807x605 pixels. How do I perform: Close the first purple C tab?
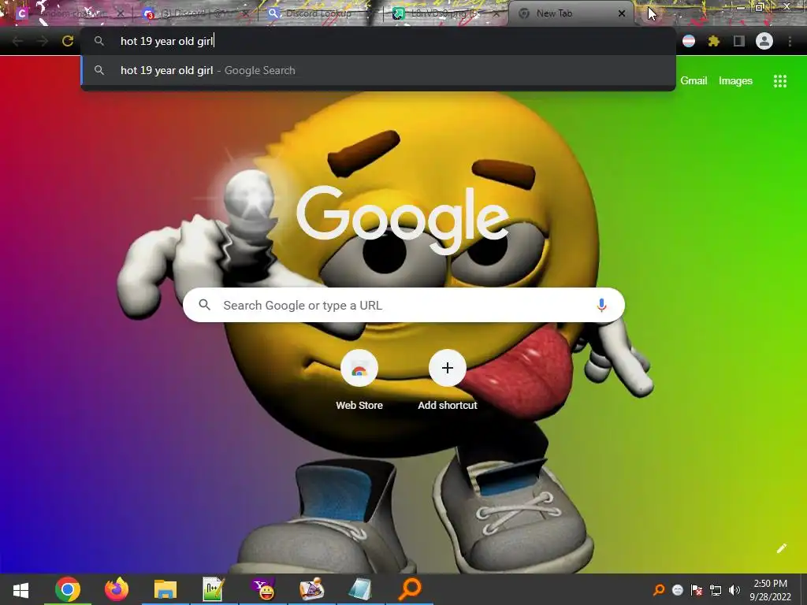121,13
